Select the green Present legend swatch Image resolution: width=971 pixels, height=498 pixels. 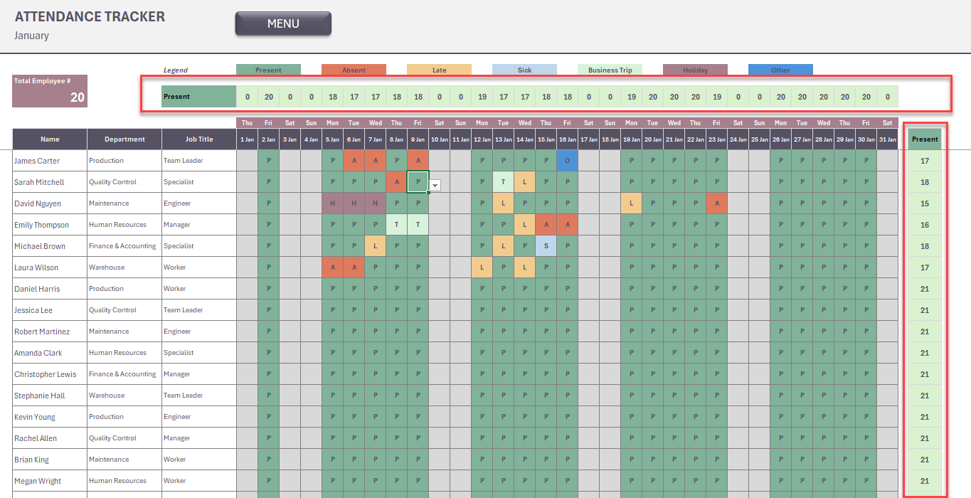click(x=268, y=70)
